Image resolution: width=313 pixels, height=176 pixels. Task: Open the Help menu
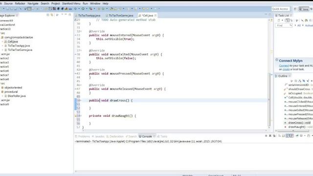tap(106, 3)
